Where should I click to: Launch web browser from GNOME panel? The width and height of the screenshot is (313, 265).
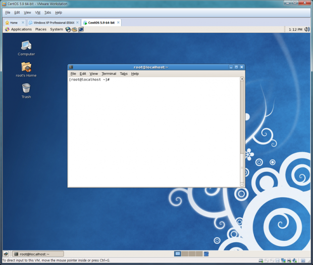[68, 29]
